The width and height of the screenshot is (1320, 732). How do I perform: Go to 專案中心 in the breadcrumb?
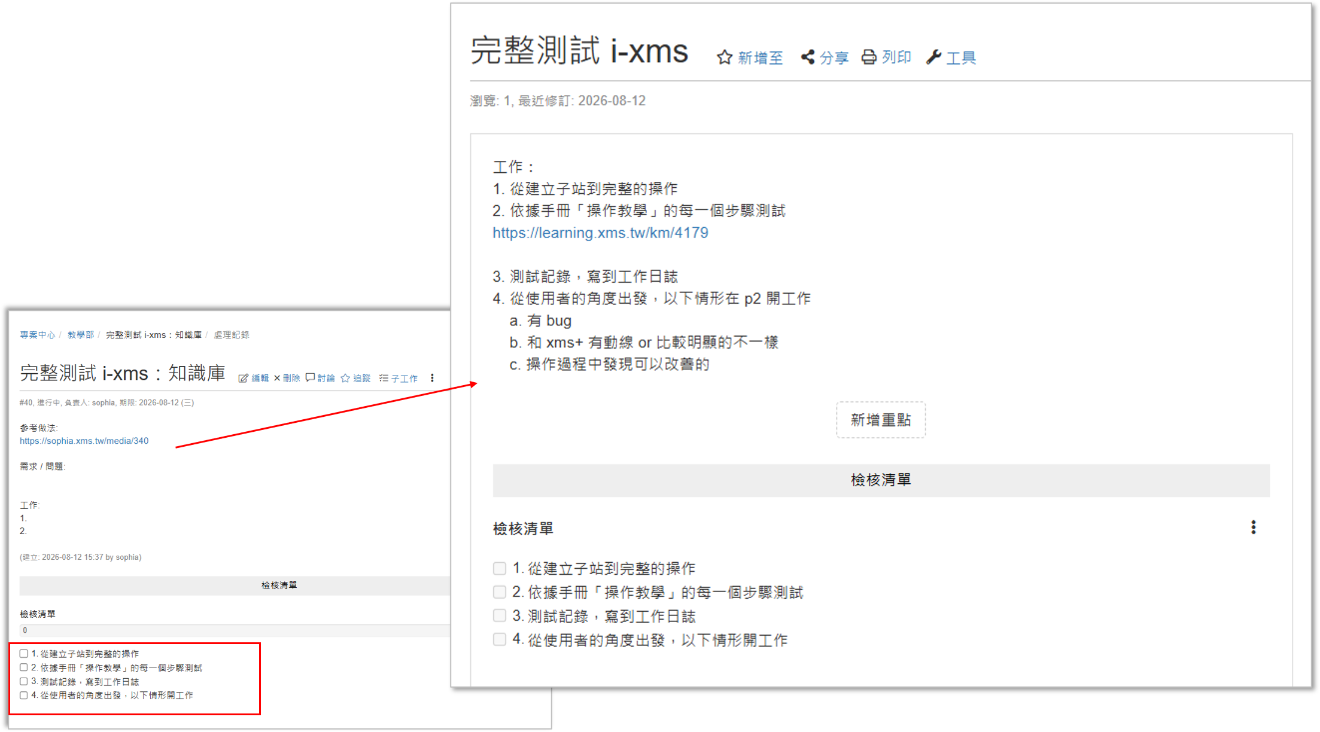[x=37, y=335]
